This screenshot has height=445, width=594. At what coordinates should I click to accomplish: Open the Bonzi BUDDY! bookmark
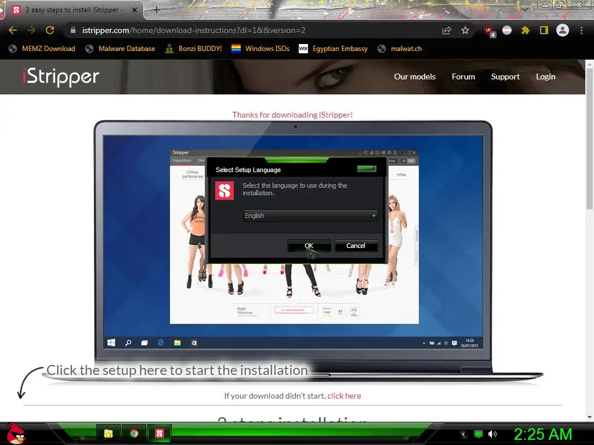click(x=194, y=49)
